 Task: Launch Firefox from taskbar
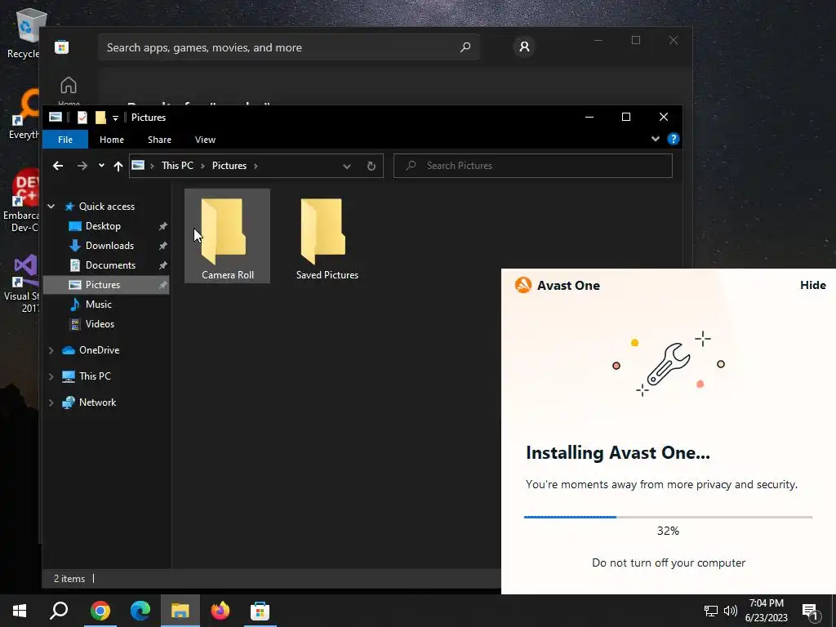(x=220, y=611)
